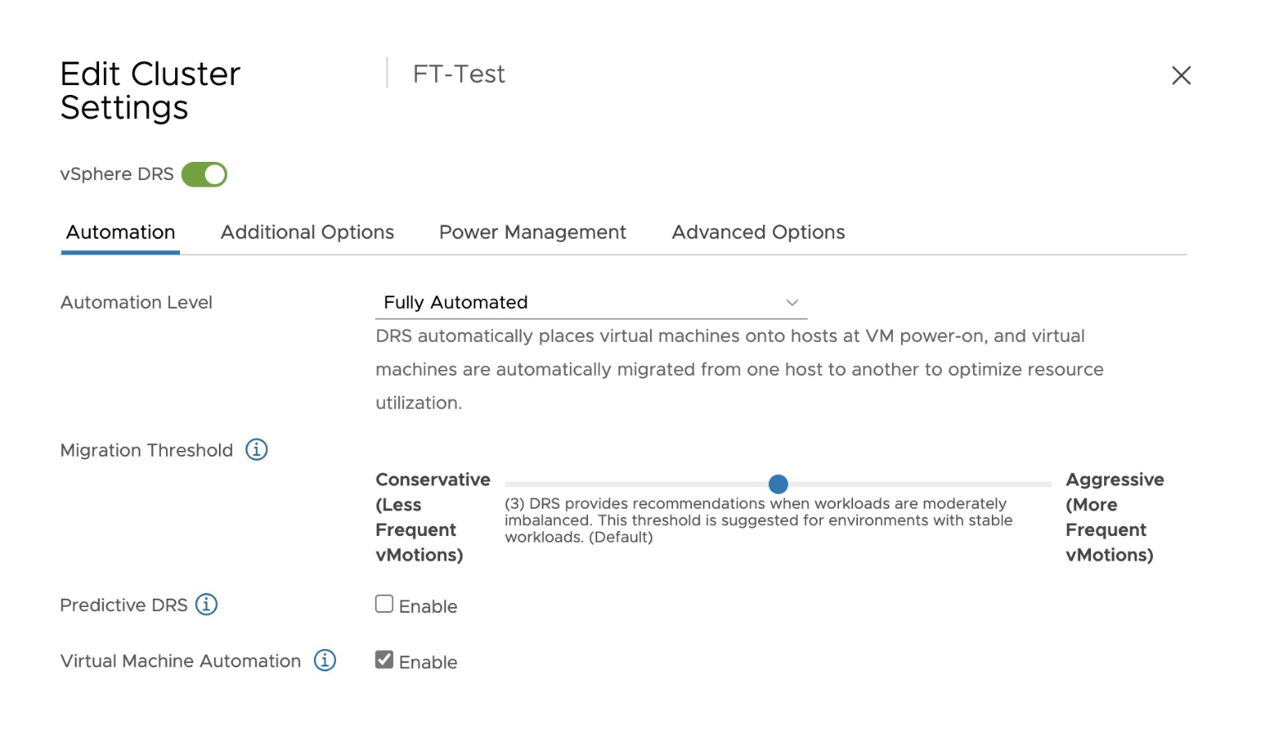Click the Fully Automated description paragraph
Image resolution: width=1285 pixels, height=730 pixels.
pos(739,369)
